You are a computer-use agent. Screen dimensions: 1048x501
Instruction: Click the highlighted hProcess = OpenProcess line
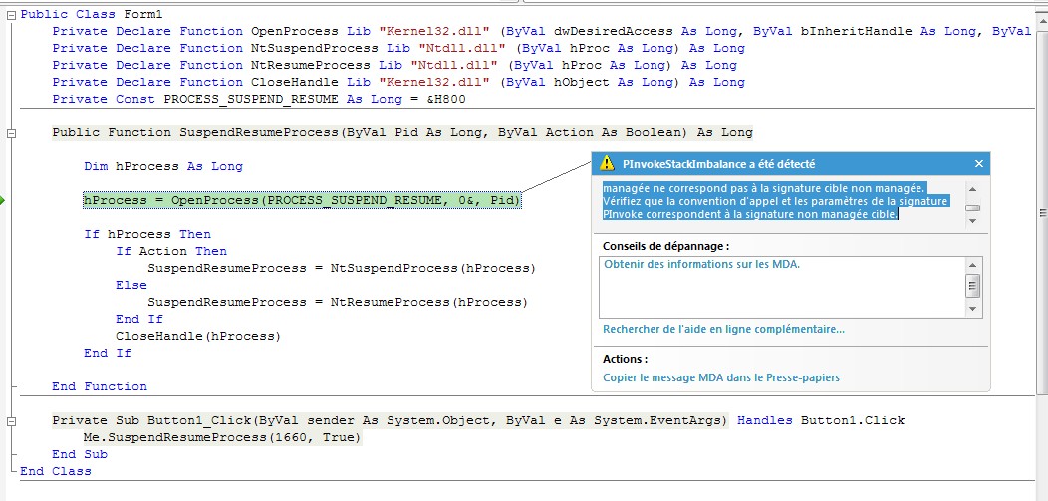click(301, 201)
